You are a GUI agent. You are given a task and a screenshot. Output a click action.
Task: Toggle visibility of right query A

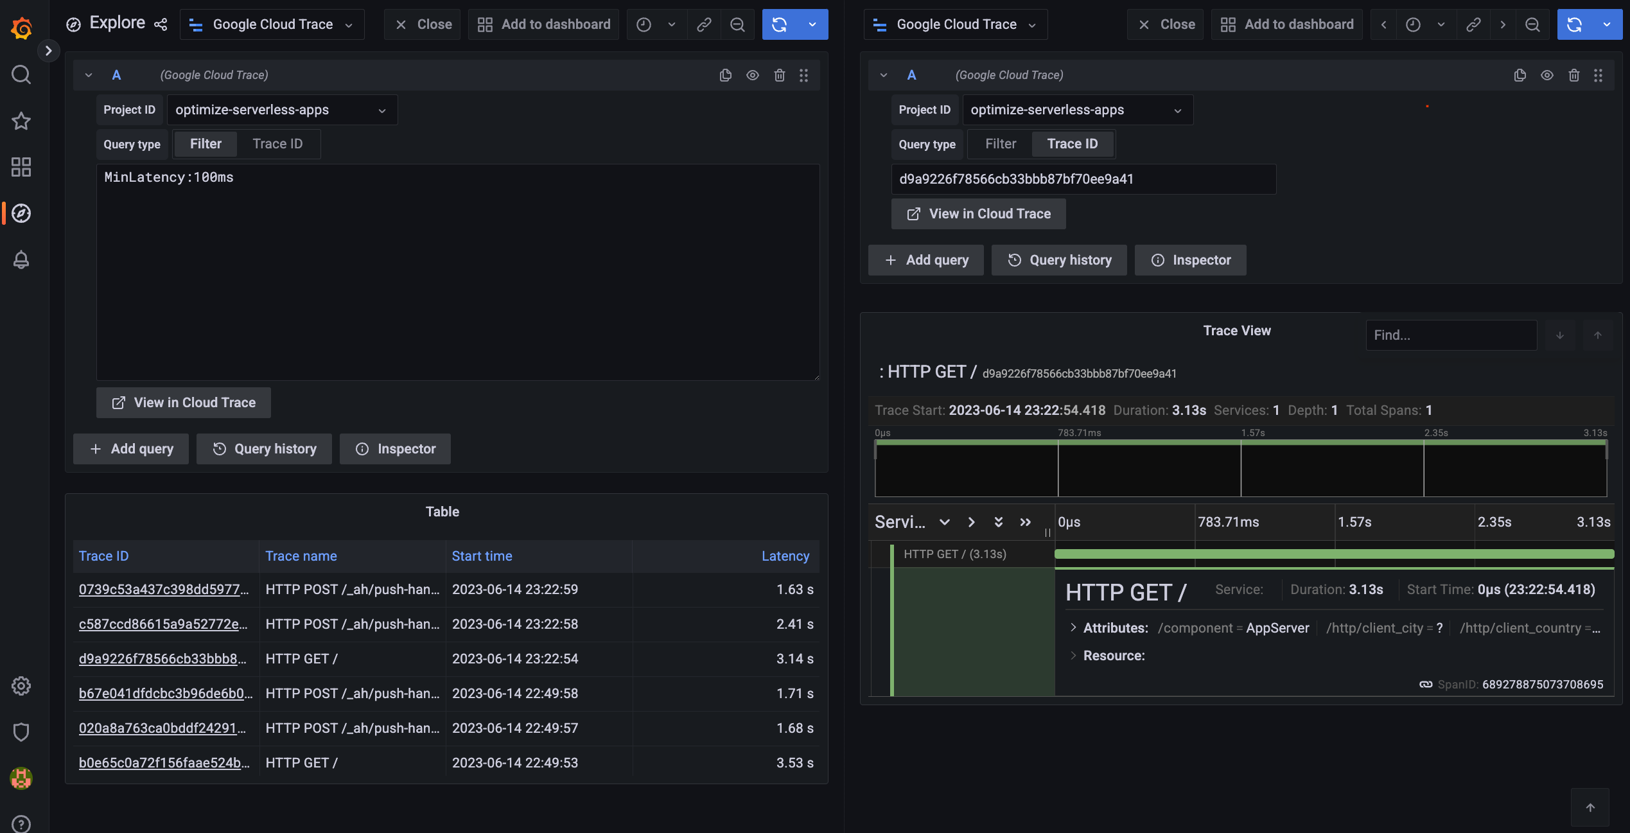coord(1547,75)
